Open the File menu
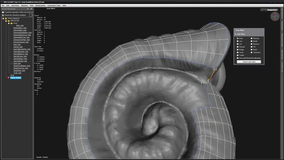 click(3, 5)
